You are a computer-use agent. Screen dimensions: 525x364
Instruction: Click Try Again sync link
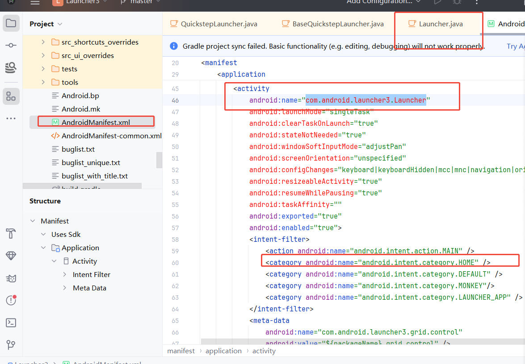click(x=516, y=46)
